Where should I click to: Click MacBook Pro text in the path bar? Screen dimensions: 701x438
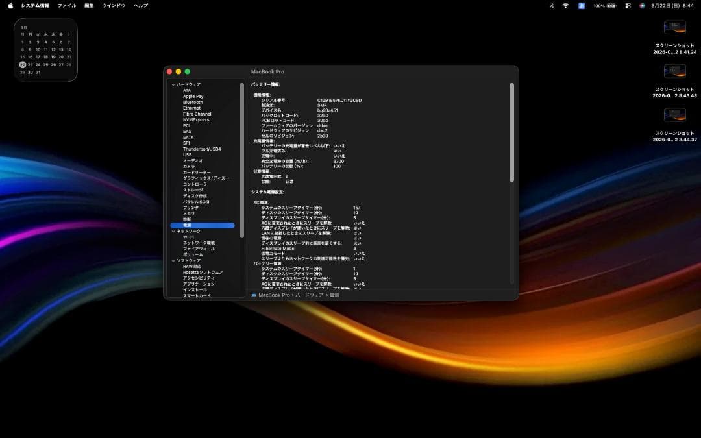[274, 295]
